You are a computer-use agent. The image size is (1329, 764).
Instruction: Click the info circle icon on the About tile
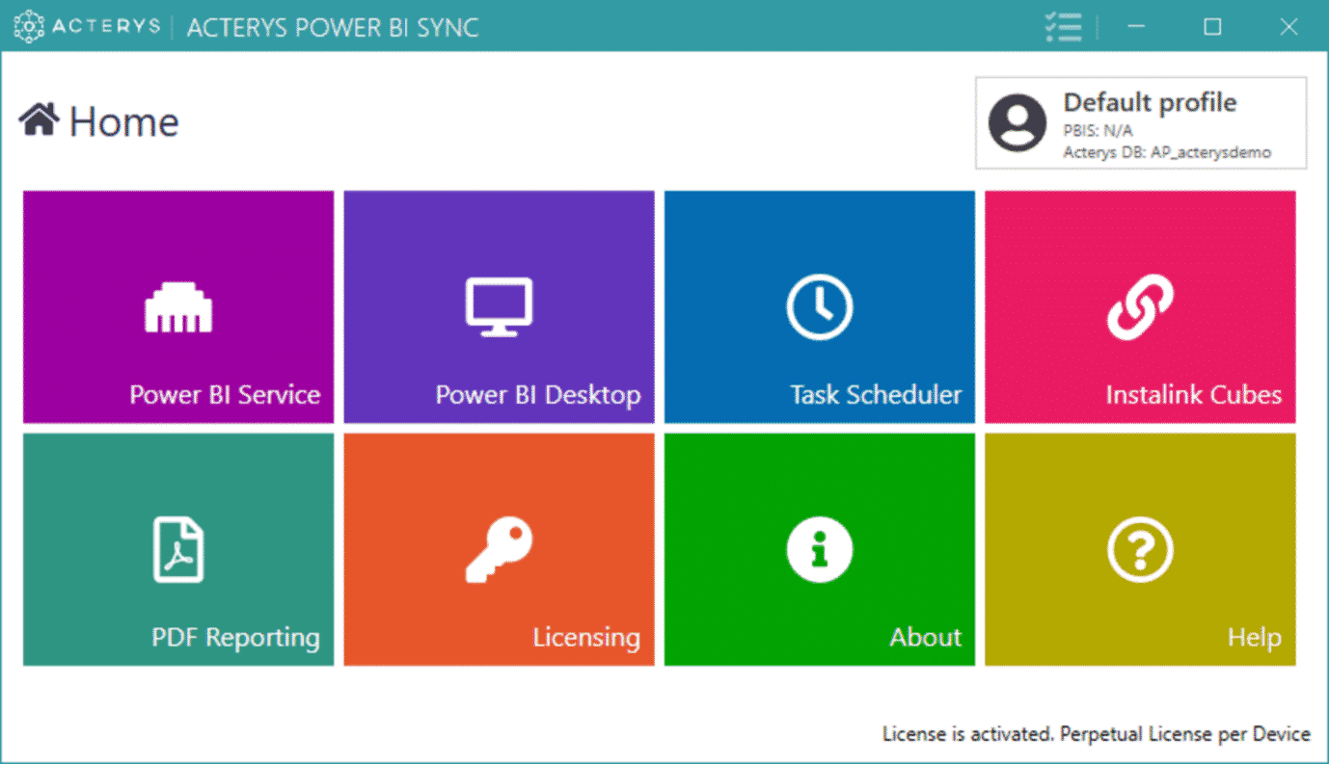[x=819, y=550]
